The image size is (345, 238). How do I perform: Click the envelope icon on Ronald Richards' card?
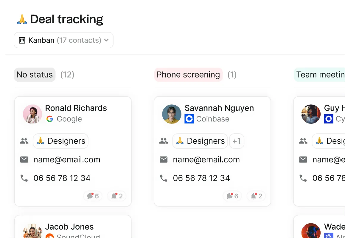click(24, 159)
